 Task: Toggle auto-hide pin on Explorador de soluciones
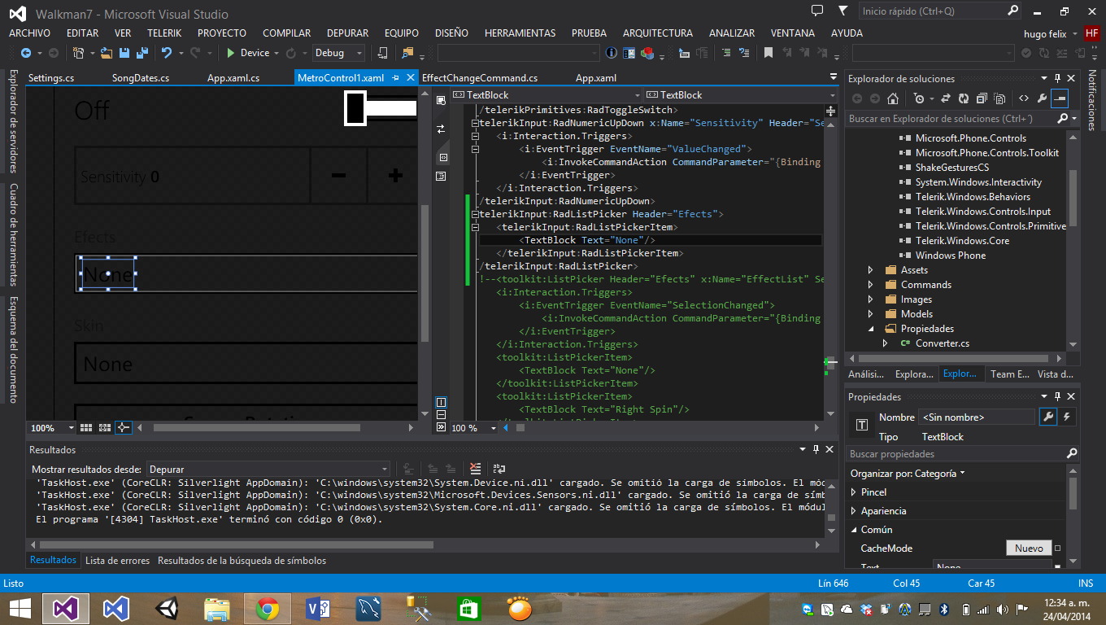[1057, 78]
